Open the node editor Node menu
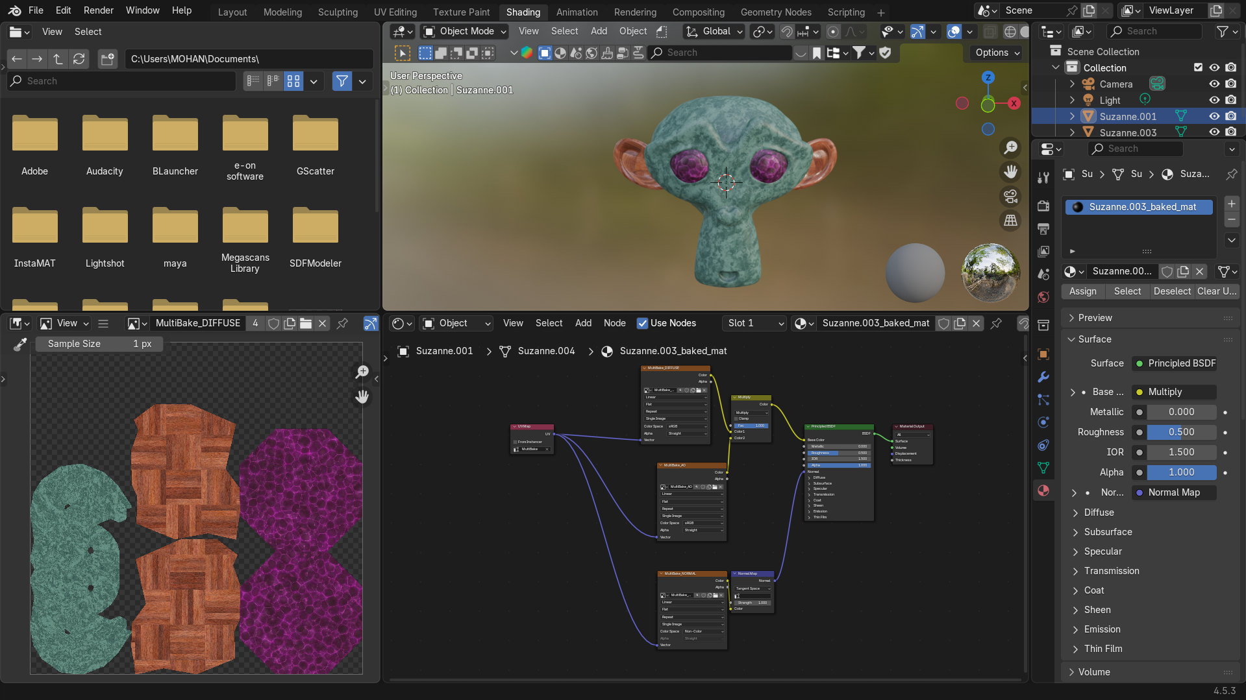 tap(614, 323)
